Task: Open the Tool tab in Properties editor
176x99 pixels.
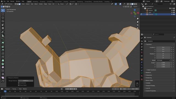Action: point(142,38)
